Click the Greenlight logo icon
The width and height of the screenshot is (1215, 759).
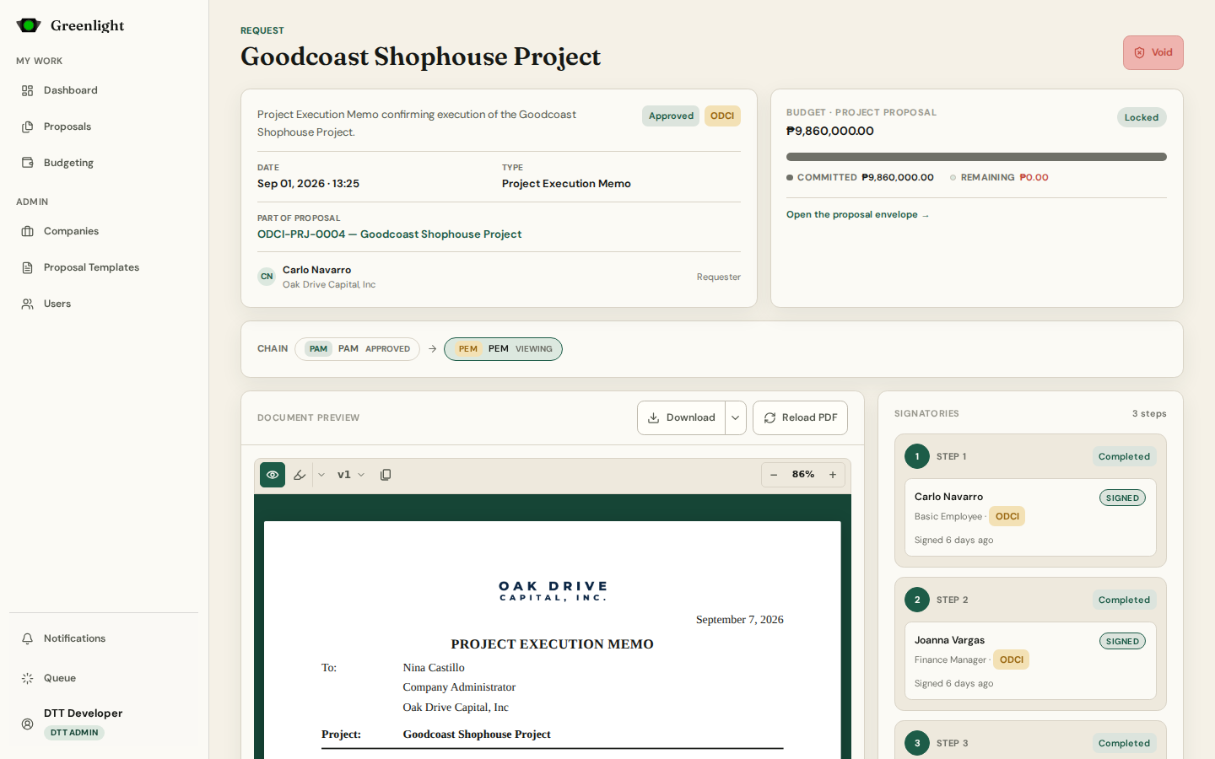(x=29, y=25)
